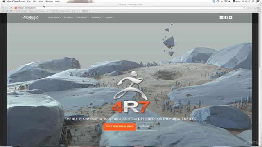This screenshot has height=147, width=262.
Task: Click Try It Free For 45 Days button
Action: (x=119, y=127)
